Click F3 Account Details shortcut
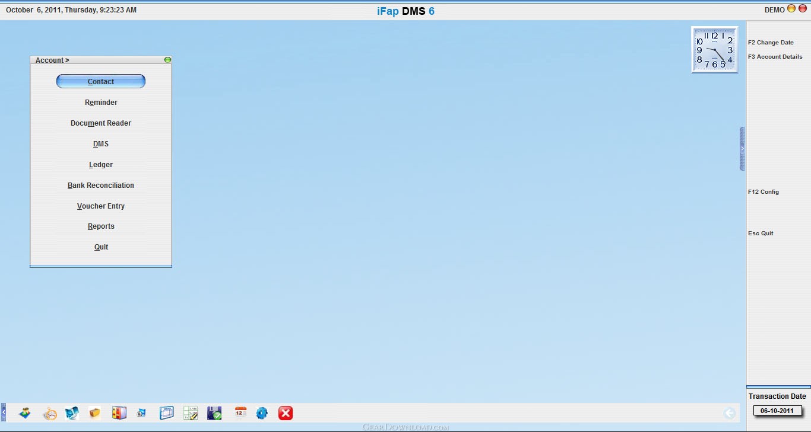Viewport: 811px width, 432px height. [775, 57]
